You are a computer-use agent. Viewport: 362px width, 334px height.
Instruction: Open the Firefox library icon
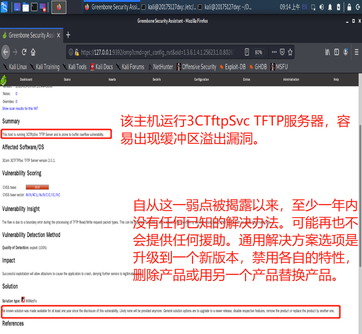click(328, 52)
